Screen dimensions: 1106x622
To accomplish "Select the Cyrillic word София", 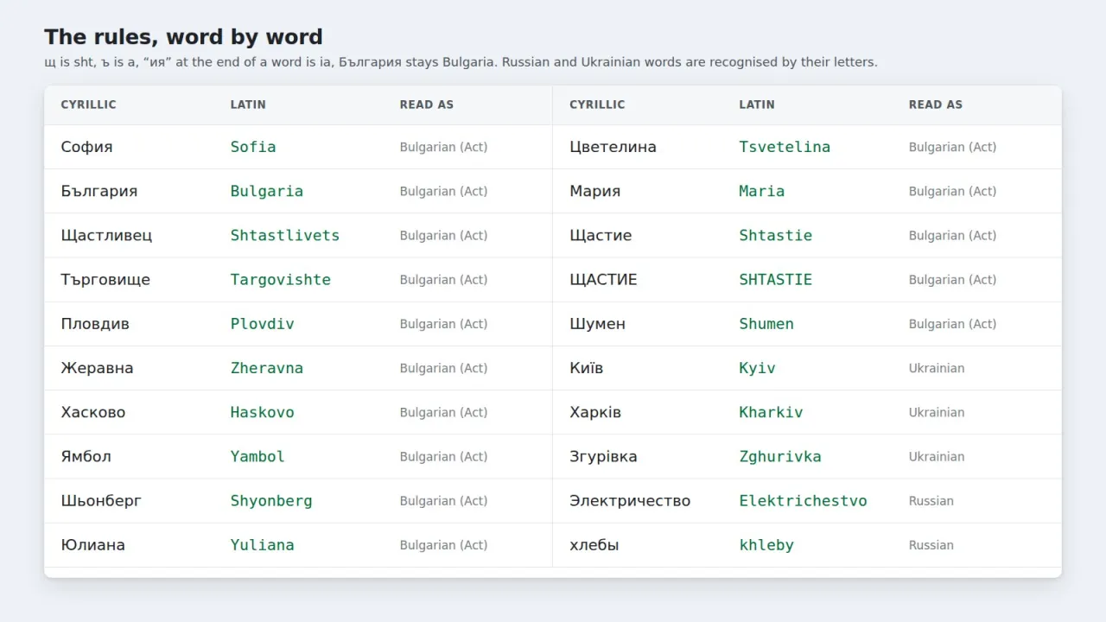I will (x=86, y=147).
